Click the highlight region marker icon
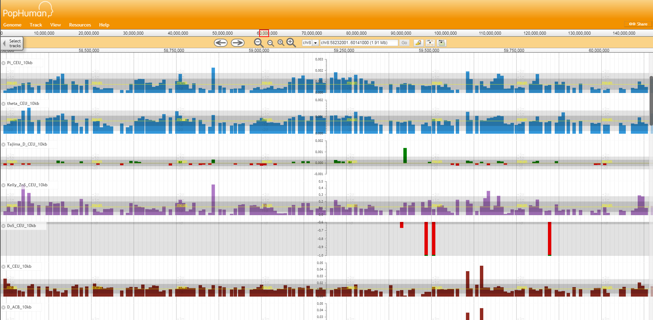This screenshot has width=653, height=320. tap(418, 43)
